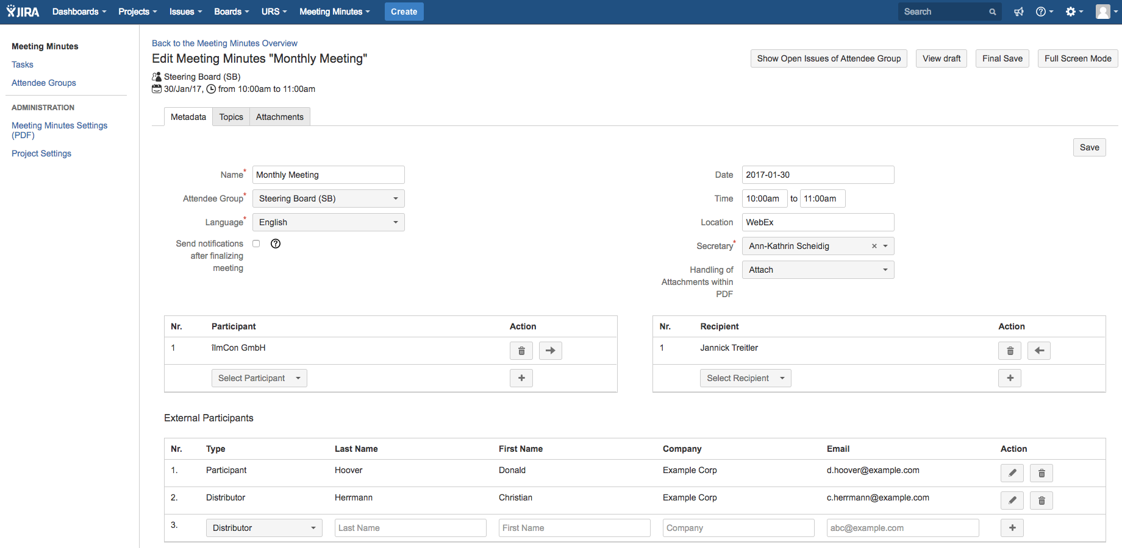Open the Boards menu

point(232,12)
